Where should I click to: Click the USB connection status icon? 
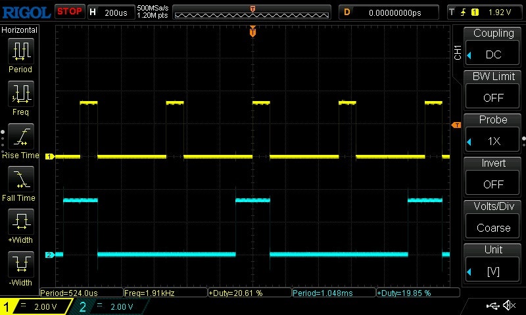492,305
